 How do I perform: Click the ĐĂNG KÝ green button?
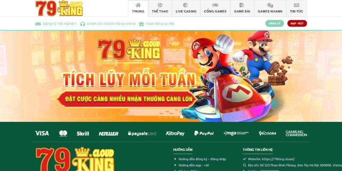click(x=274, y=24)
